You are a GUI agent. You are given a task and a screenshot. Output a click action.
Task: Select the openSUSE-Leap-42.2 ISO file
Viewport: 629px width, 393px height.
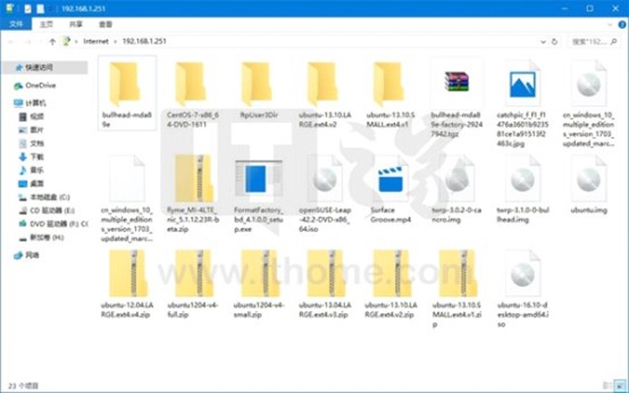(324, 181)
